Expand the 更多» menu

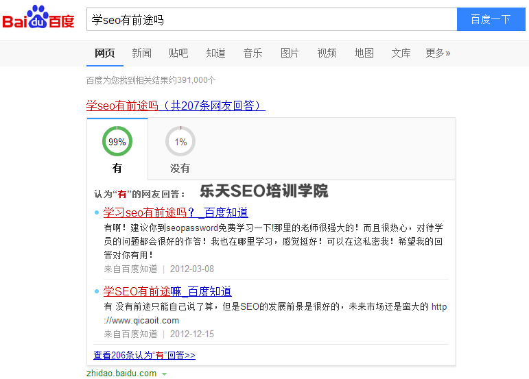click(438, 53)
